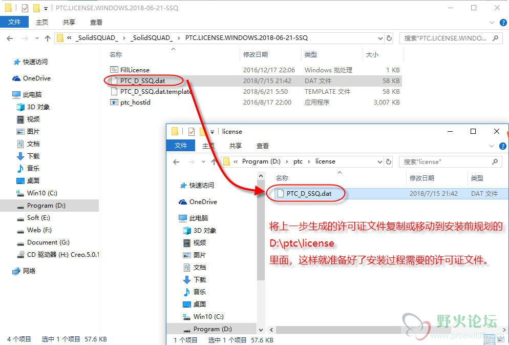Viewport: 509px width, 345px height.
Task: Select OneDrive in license window sidebar
Action: [198, 202]
